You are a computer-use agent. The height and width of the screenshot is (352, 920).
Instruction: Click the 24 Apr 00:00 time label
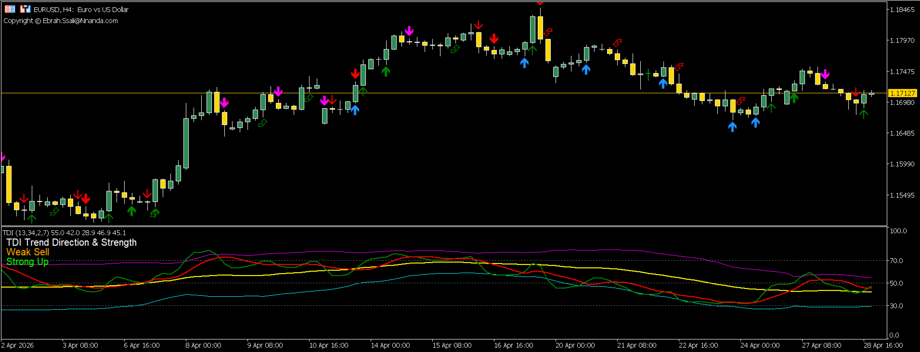(760, 345)
